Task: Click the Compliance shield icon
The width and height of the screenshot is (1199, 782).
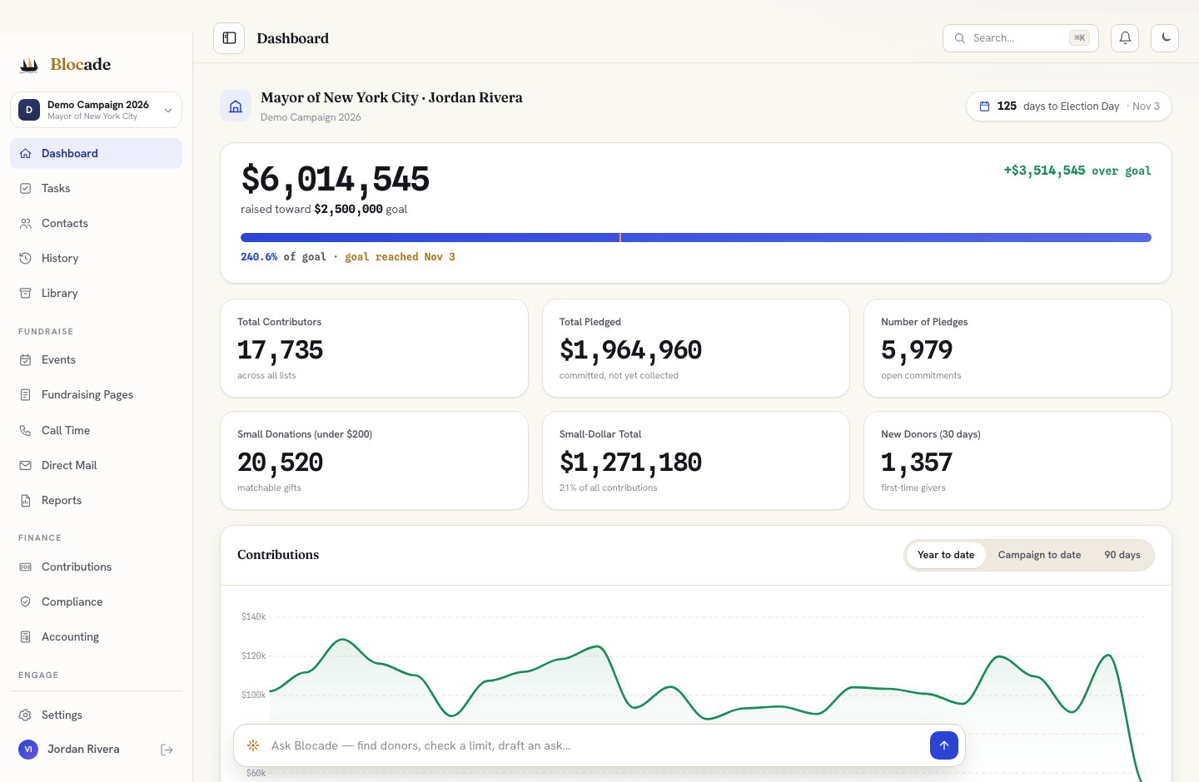Action: 26,602
